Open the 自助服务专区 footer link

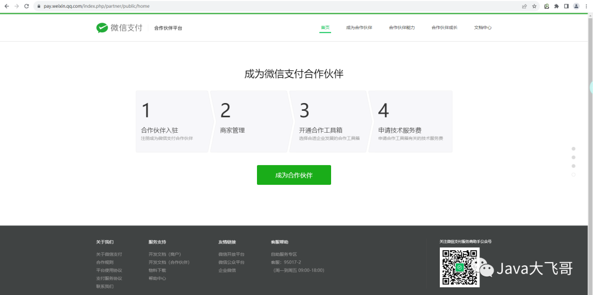pos(284,254)
